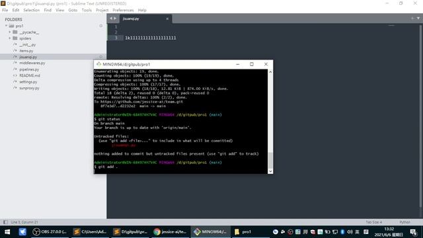
Task: Click the __pycache__ folder icon
Action: point(15,32)
